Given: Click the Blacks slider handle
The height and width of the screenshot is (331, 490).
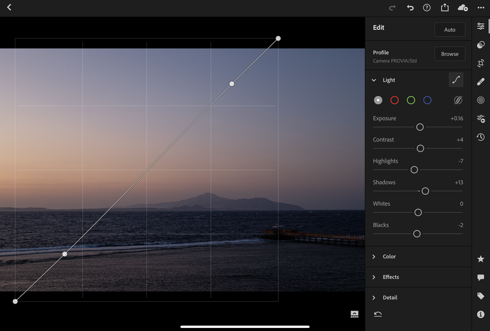Looking at the screenshot, I should click(x=417, y=234).
